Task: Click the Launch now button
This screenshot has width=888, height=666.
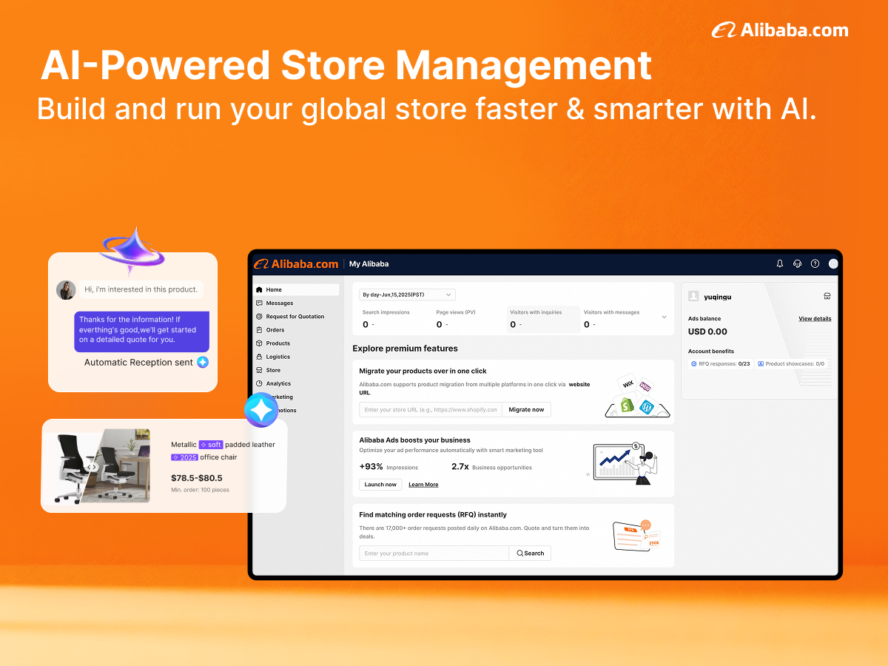Action: (x=380, y=484)
